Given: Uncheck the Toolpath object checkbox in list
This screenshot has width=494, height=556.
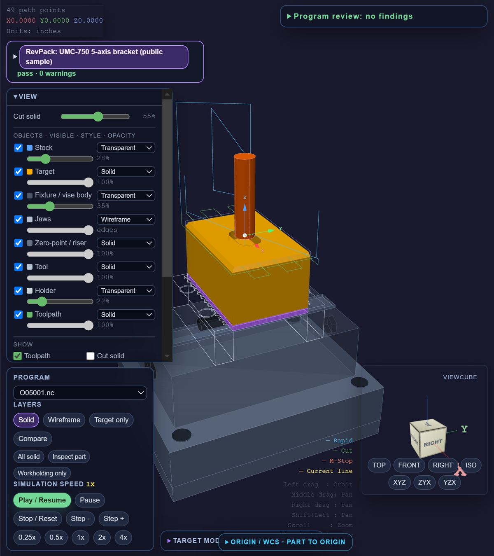Looking at the screenshot, I should [x=19, y=315].
